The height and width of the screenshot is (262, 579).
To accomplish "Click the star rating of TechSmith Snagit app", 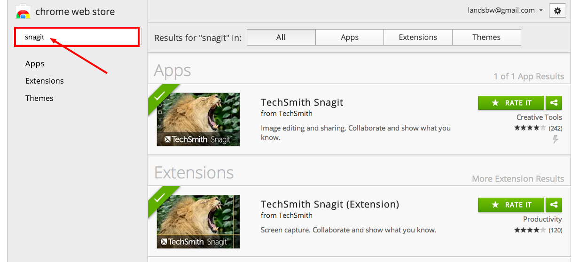I will (530, 128).
